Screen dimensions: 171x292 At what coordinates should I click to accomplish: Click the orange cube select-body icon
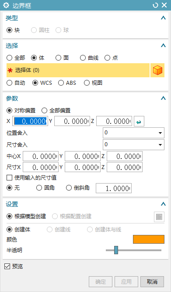pos(157,70)
